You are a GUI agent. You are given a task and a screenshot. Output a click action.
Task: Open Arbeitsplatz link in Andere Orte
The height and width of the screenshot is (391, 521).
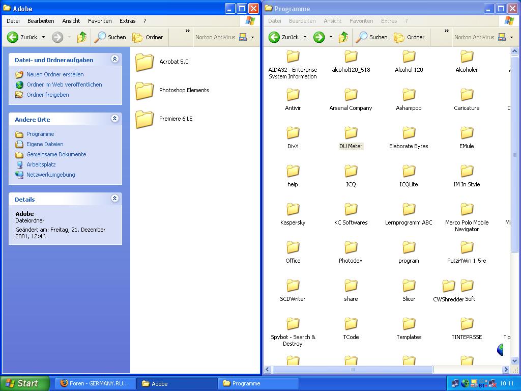pos(41,164)
